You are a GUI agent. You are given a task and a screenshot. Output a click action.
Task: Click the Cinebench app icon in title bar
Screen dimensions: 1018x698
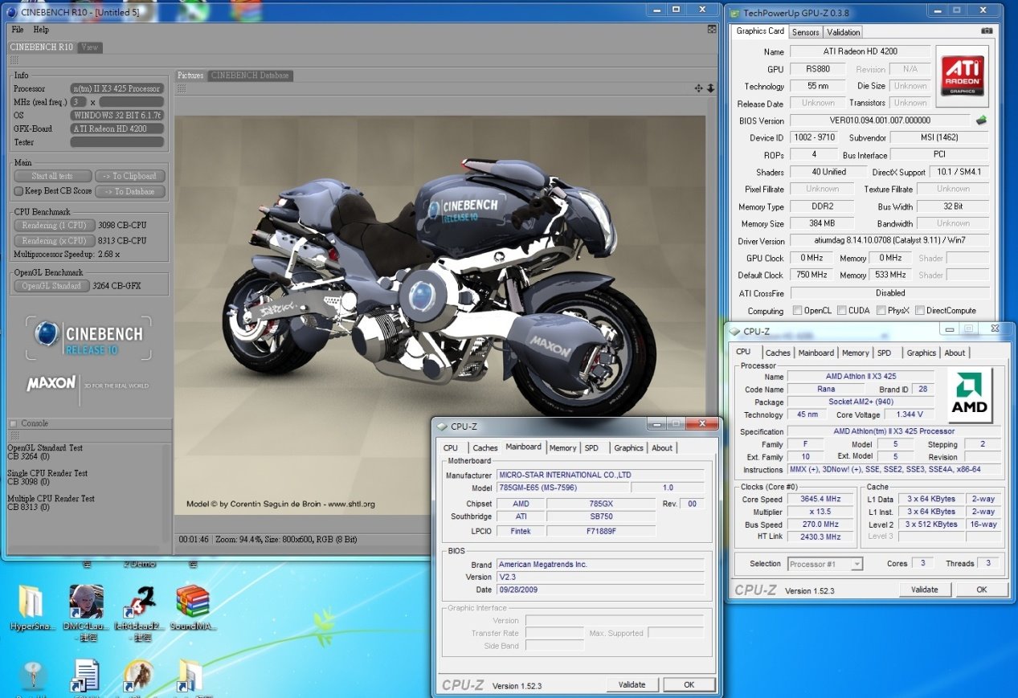point(11,11)
